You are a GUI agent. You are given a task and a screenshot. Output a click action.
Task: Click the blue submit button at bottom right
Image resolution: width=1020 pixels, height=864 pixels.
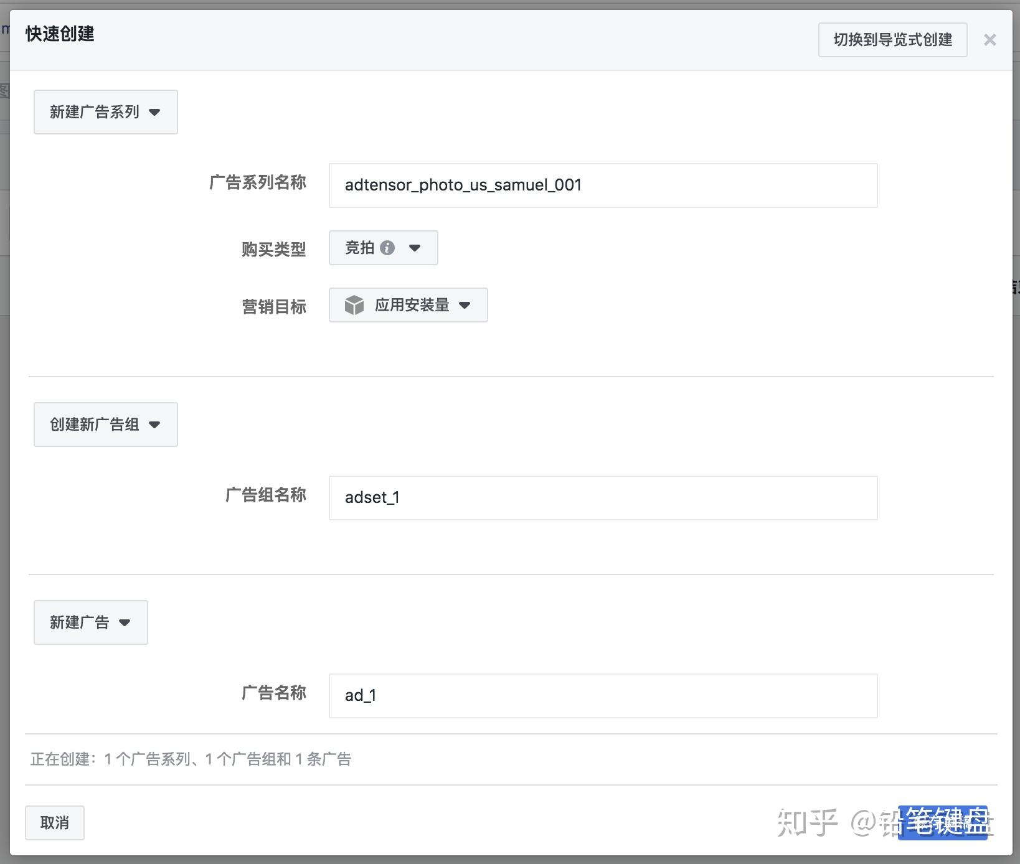pyautogui.click(x=943, y=823)
